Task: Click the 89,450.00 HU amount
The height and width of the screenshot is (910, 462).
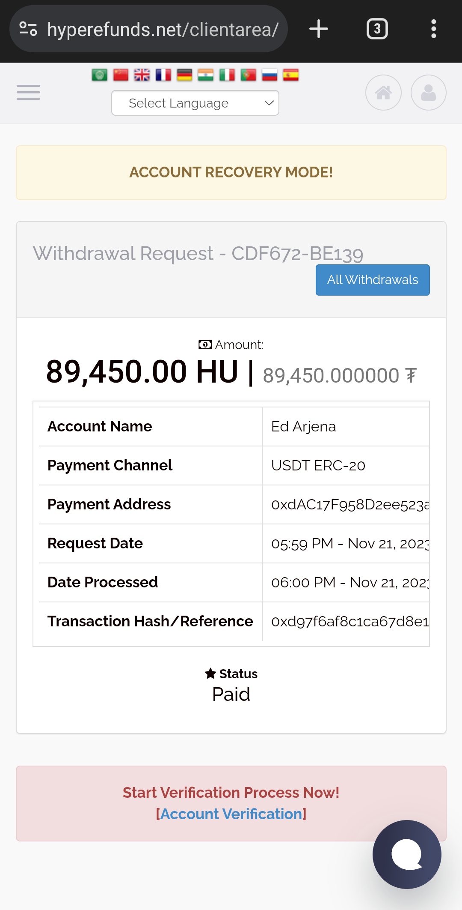Action: (x=142, y=371)
